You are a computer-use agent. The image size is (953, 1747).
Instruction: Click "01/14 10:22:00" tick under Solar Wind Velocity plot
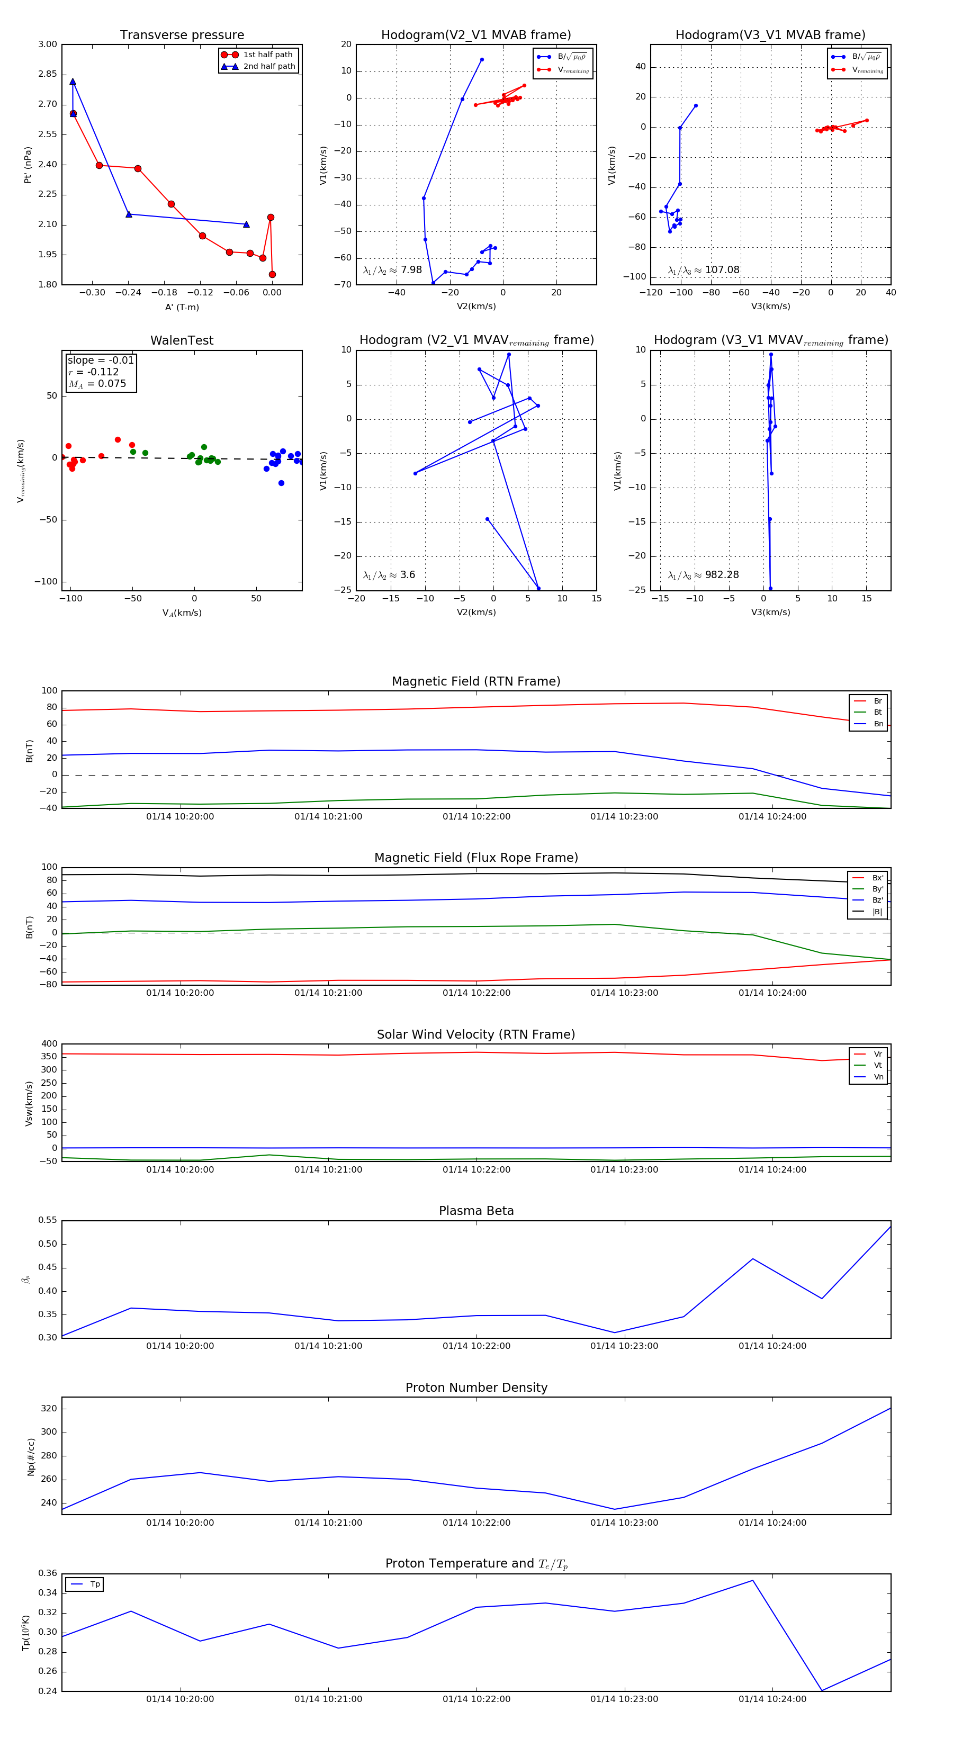coord(476,1170)
